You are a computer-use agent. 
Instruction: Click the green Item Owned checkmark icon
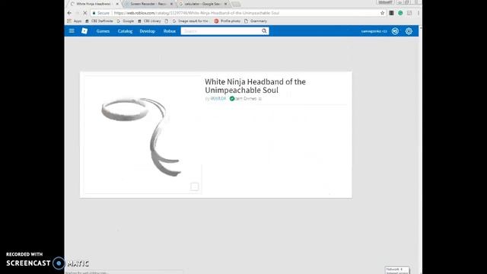(x=231, y=98)
